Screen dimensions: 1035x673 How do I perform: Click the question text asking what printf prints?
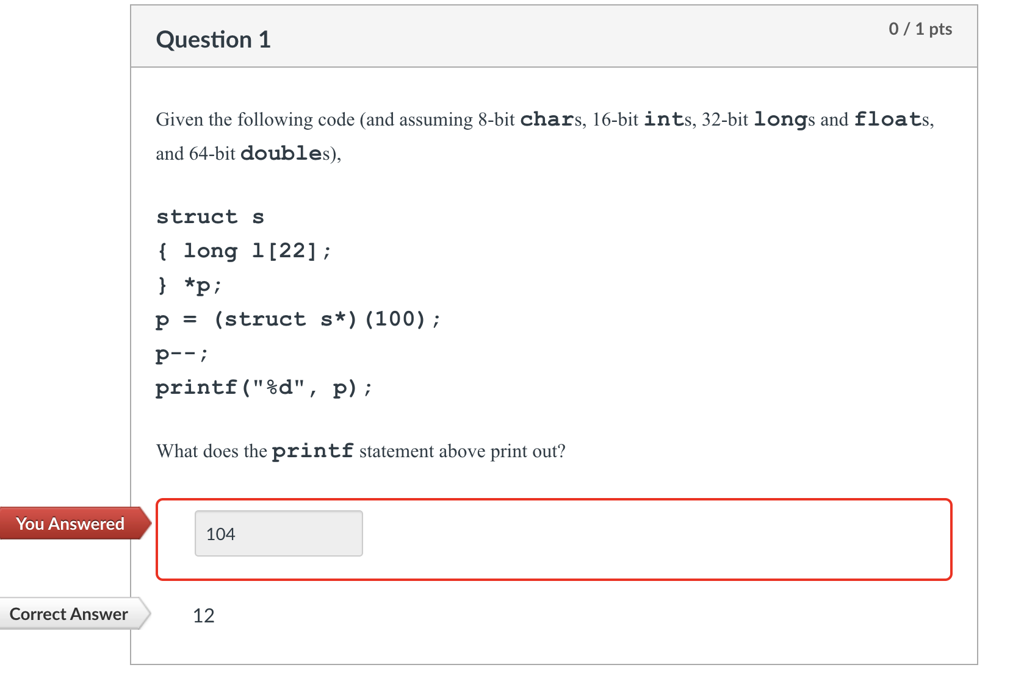coord(360,450)
